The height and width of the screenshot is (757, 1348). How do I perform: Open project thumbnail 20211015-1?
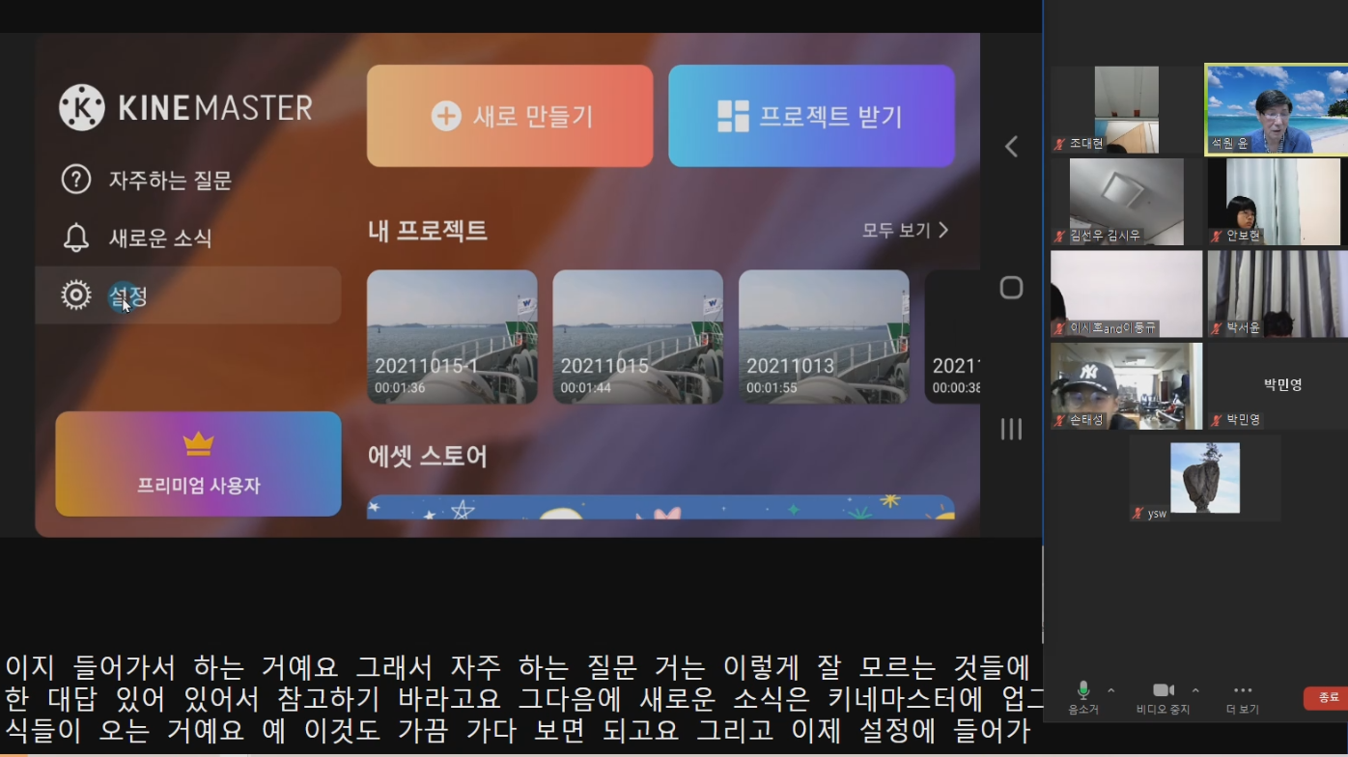(x=452, y=336)
